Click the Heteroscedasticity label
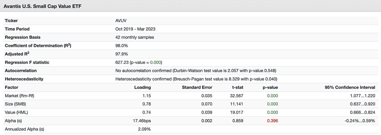This screenshot has width=381, height=135. click(x=24, y=79)
